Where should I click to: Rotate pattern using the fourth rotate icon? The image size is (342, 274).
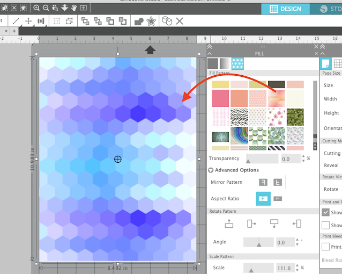pos(297,223)
